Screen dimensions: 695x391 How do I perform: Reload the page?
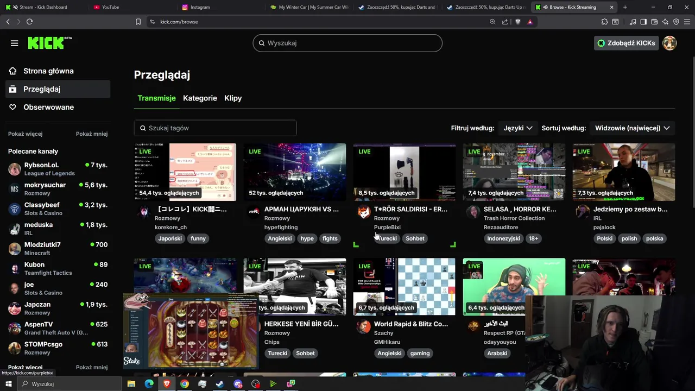click(x=29, y=22)
